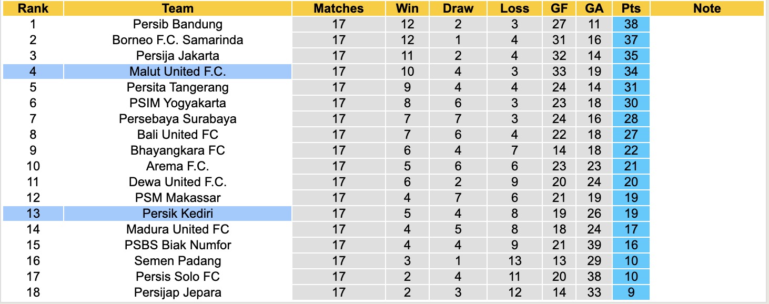Click the Note column header
This screenshot has height=304, width=769.
click(706, 8)
